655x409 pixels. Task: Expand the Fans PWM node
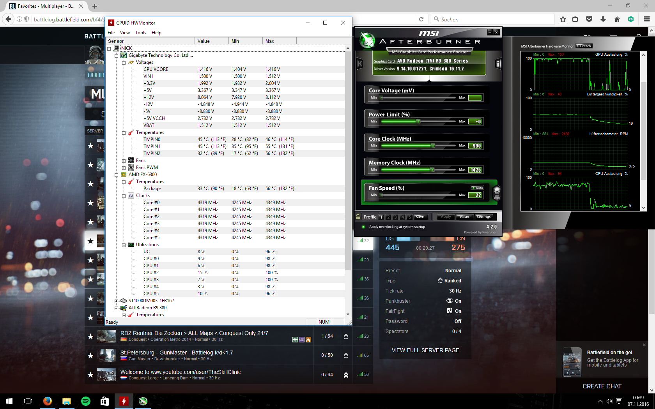pyautogui.click(x=124, y=167)
